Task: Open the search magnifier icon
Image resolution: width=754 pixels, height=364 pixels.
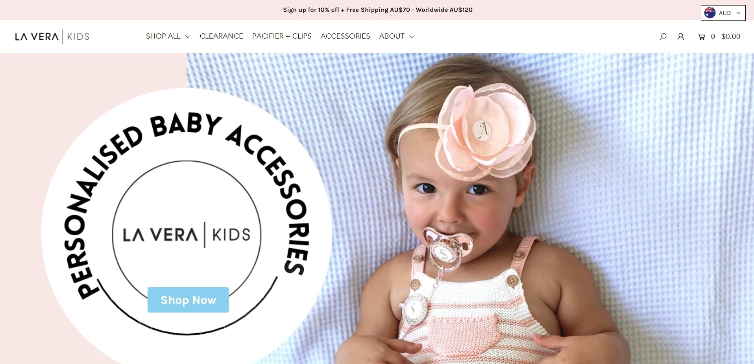Action: coord(663,37)
